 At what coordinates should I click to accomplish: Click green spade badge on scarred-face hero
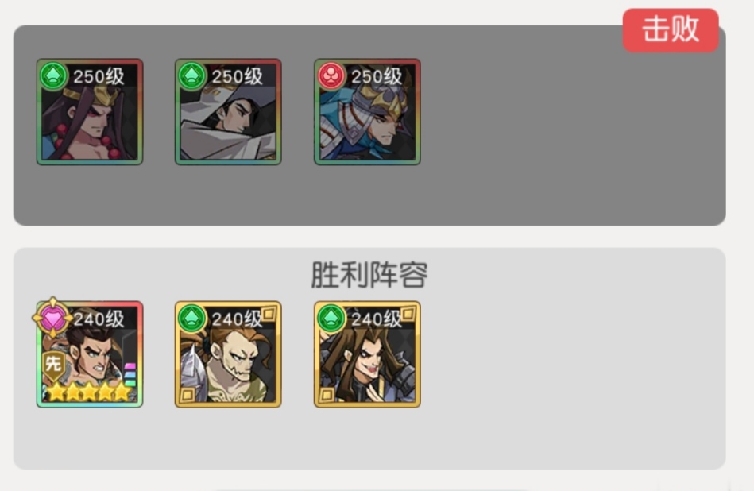point(191,318)
